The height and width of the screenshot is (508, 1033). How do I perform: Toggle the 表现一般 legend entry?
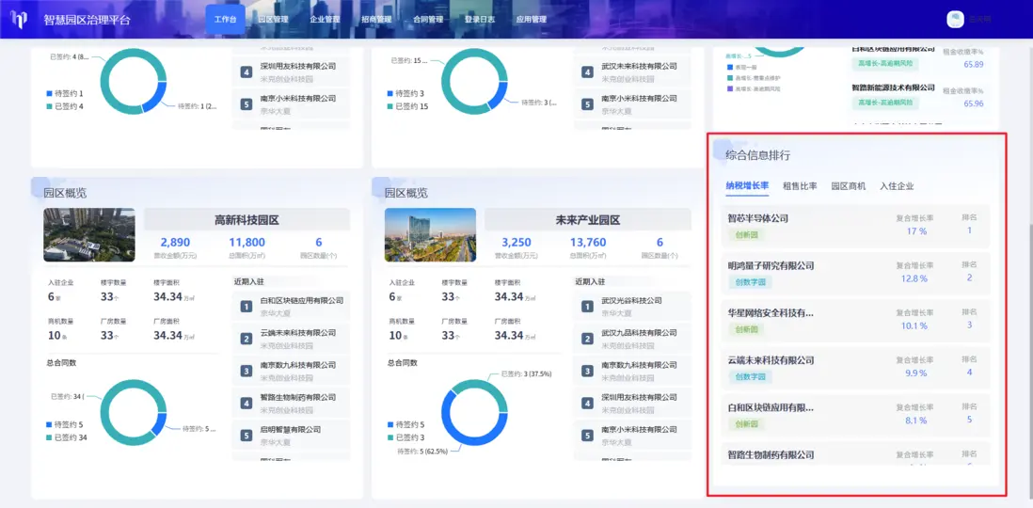(x=742, y=67)
